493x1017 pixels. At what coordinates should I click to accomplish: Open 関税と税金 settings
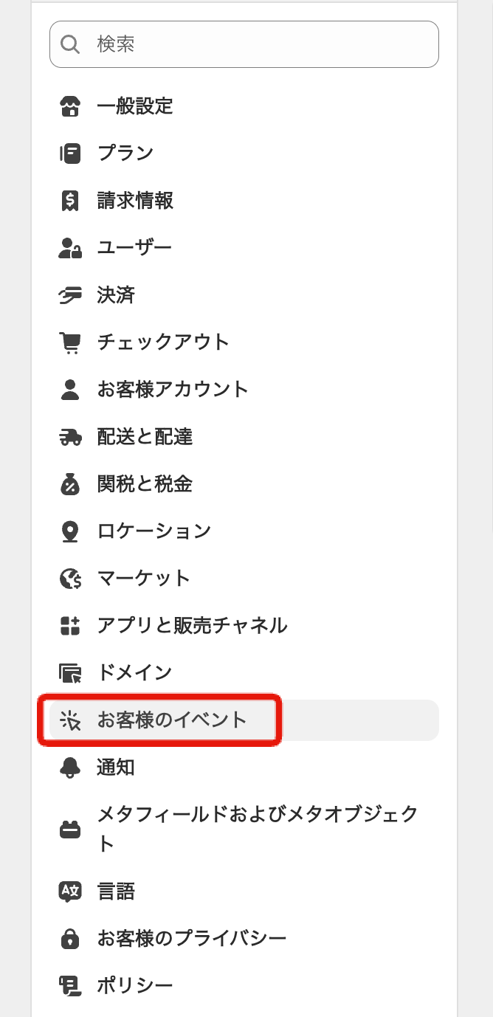click(145, 484)
